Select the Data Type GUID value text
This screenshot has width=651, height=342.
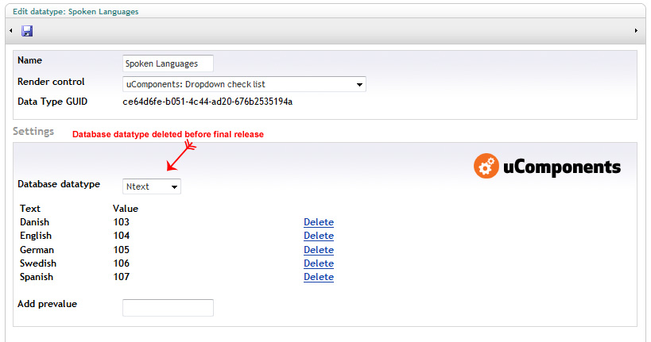coord(207,102)
